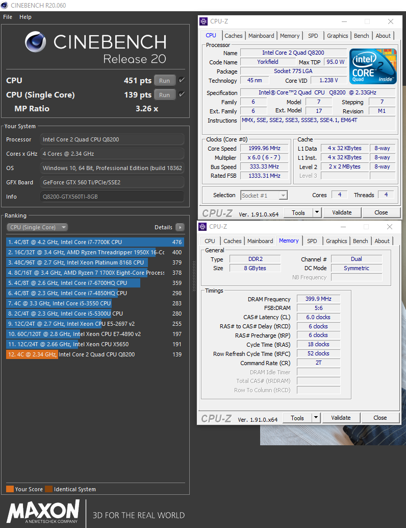Click the upper CPU-Z window title icon

click(204, 21)
